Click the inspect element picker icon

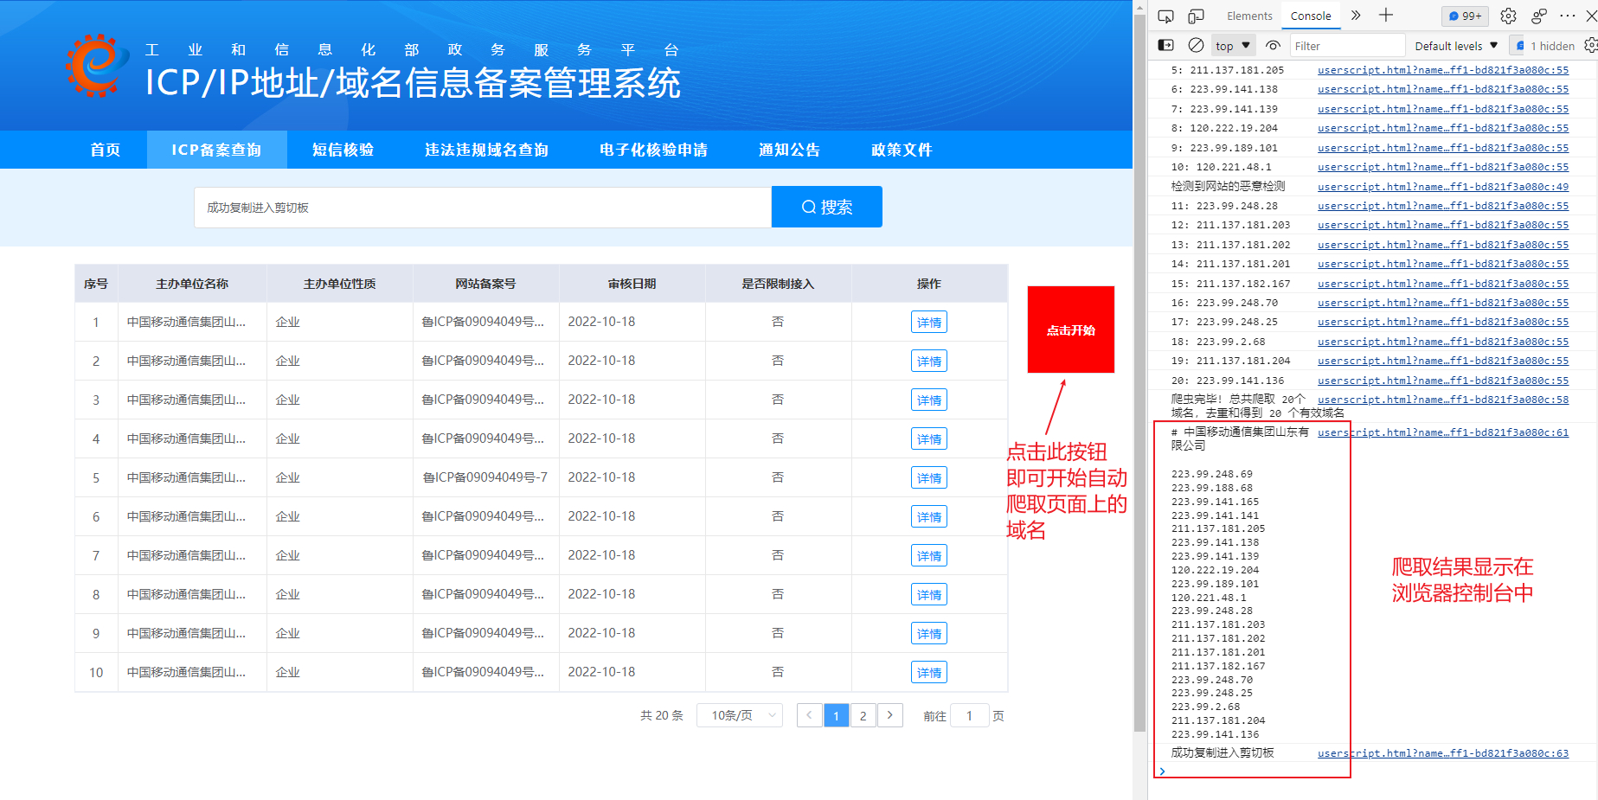(1165, 16)
